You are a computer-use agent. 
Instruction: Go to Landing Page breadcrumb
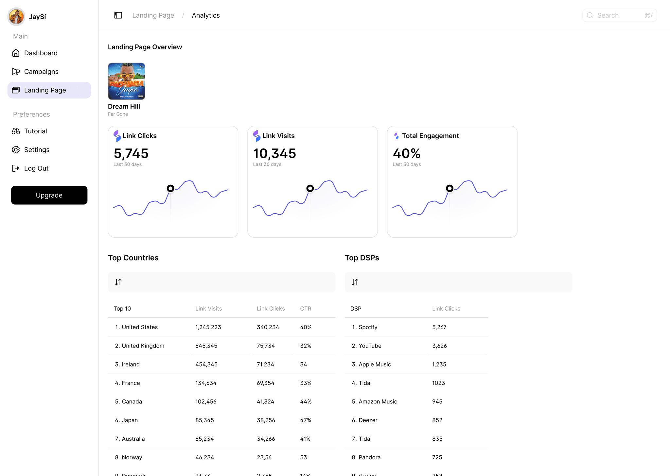click(153, 15)
